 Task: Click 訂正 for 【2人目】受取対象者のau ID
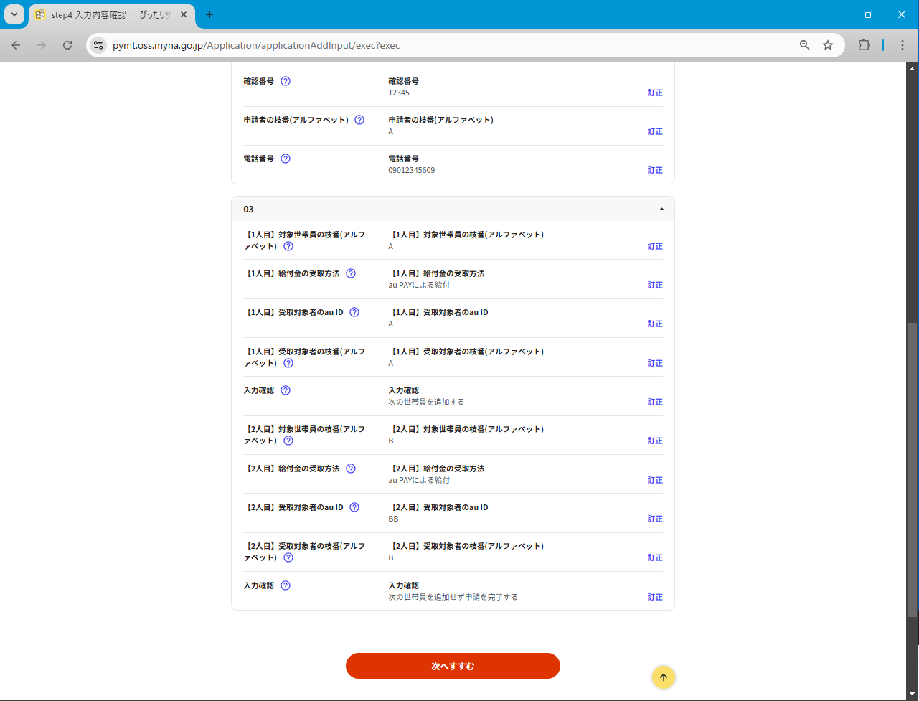pos(654,519)
